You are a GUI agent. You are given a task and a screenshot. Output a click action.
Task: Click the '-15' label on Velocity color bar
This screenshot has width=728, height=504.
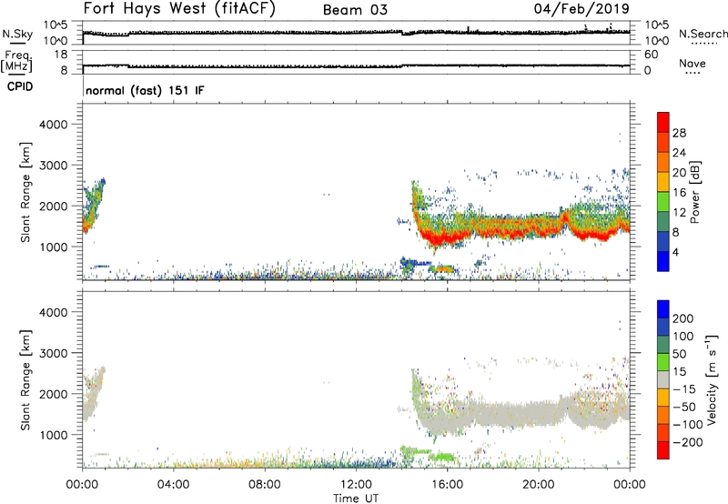(684, 389)
